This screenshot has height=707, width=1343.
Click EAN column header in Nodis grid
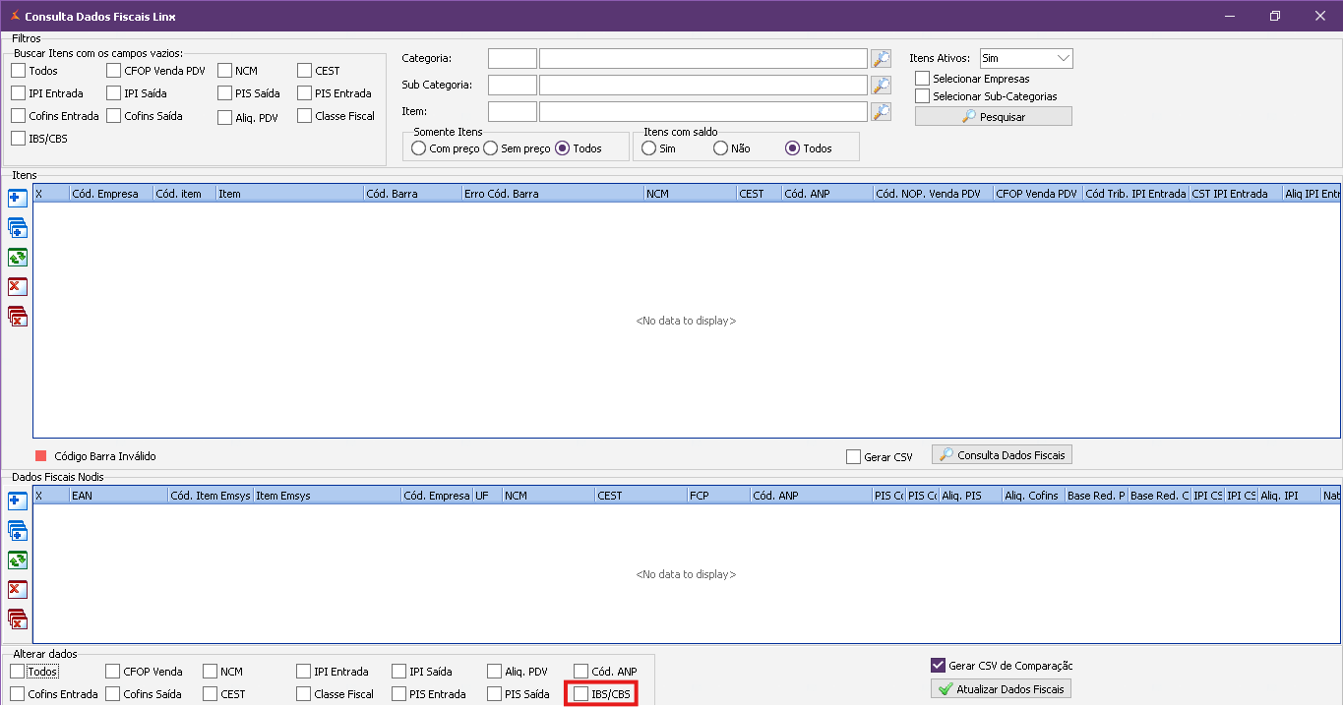(x=118, y=496)
